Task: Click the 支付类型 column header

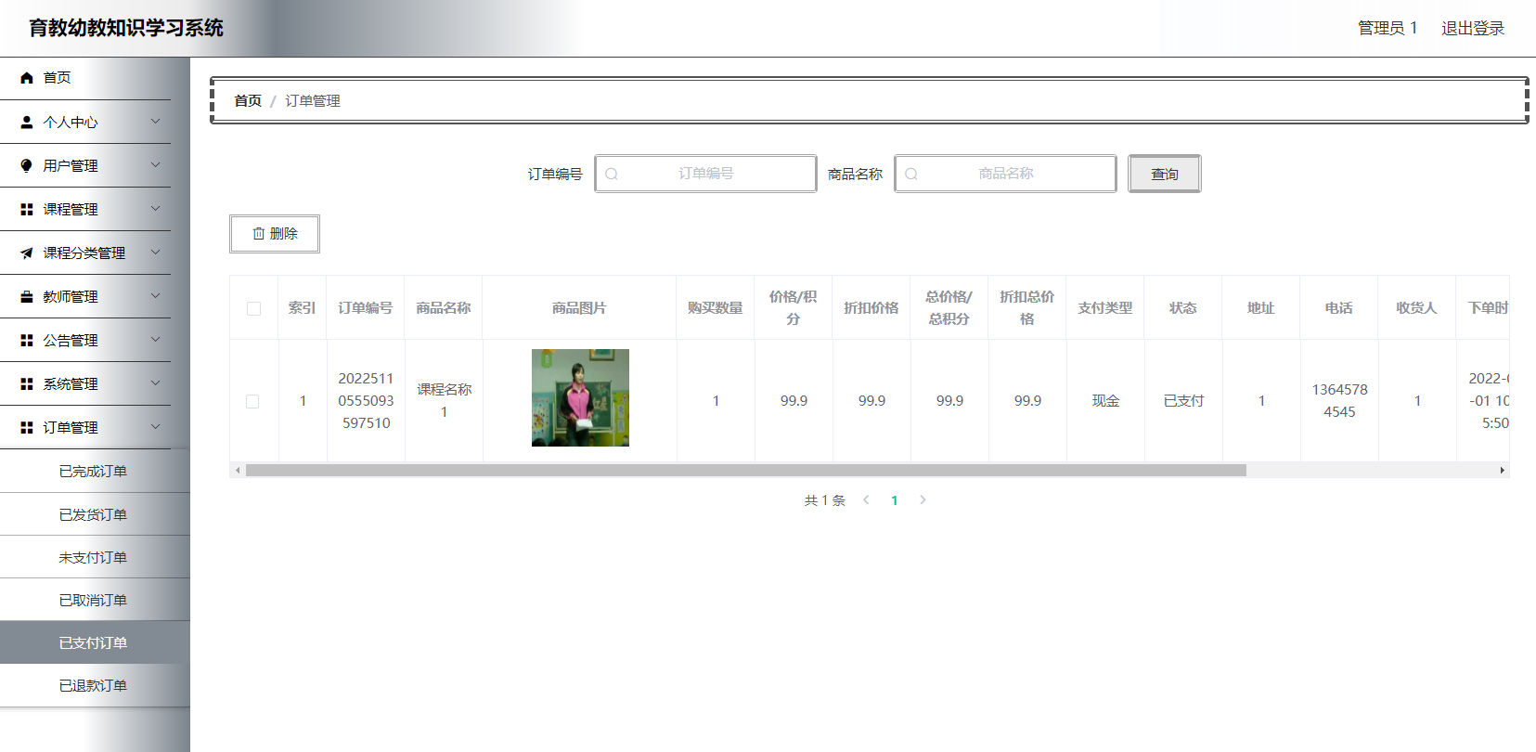Action: coord(1105,308)
